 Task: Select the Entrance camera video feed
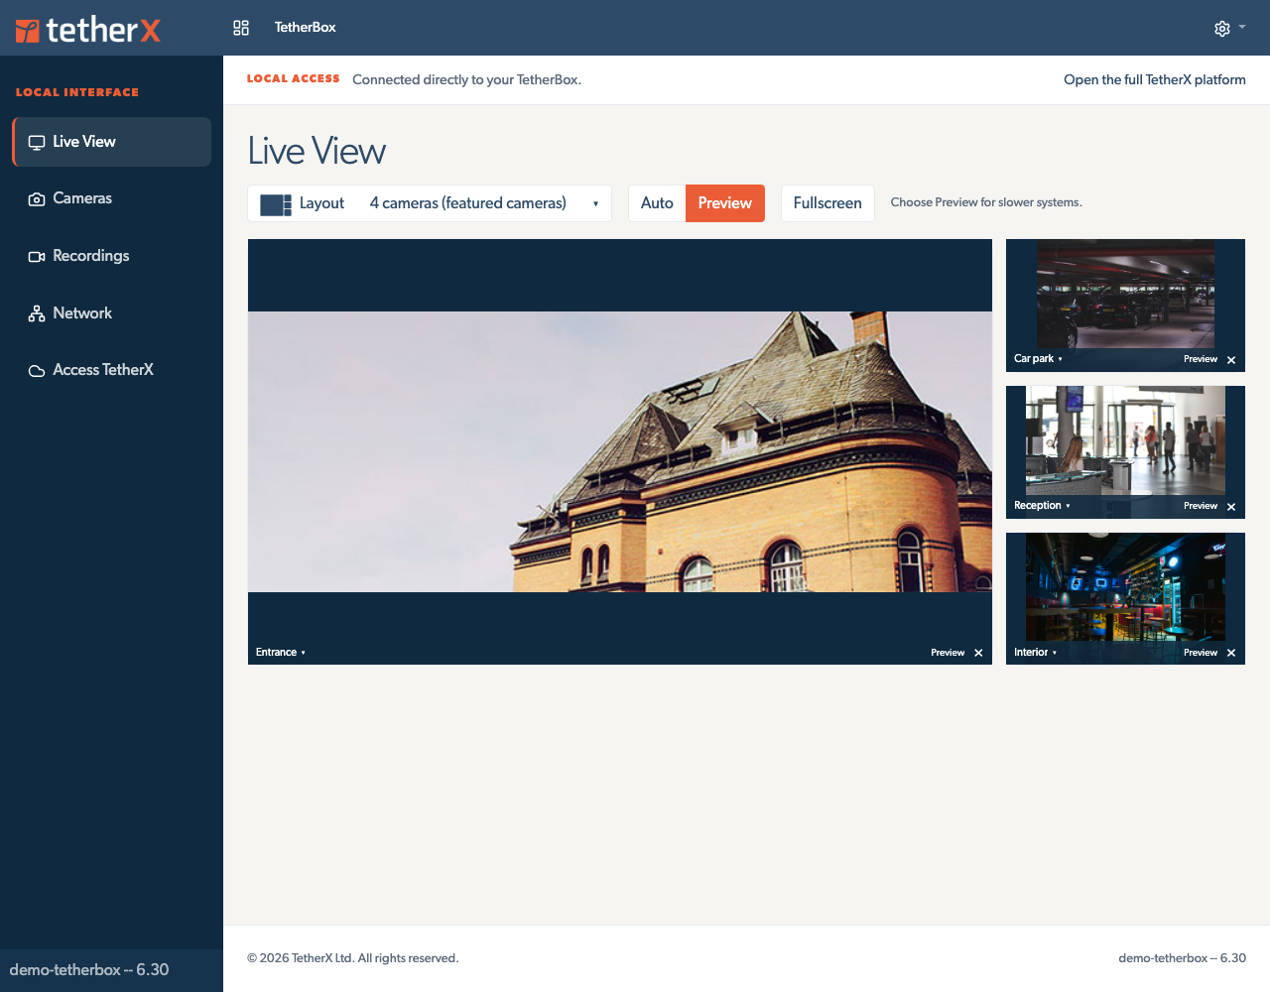tap(620, 452)
